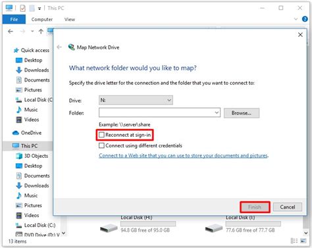Select the Local Disk (H:) drive icon

point(109,228)
